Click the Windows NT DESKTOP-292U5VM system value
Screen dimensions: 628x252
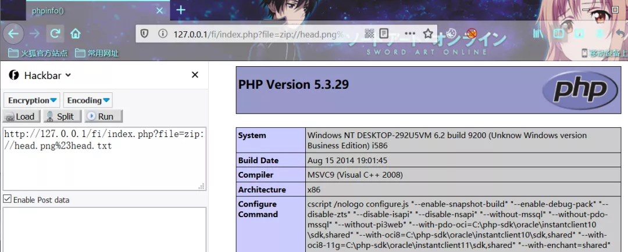tap(447, 141)
